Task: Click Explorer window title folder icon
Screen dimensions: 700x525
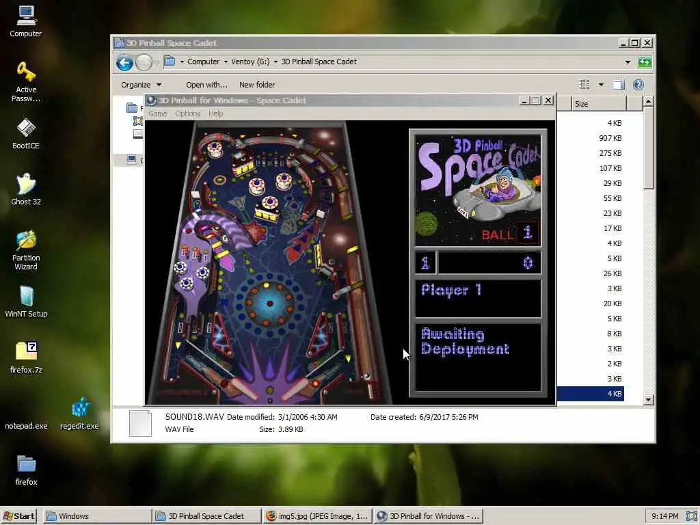Action: pyautogui.click(x=119, y=43)
